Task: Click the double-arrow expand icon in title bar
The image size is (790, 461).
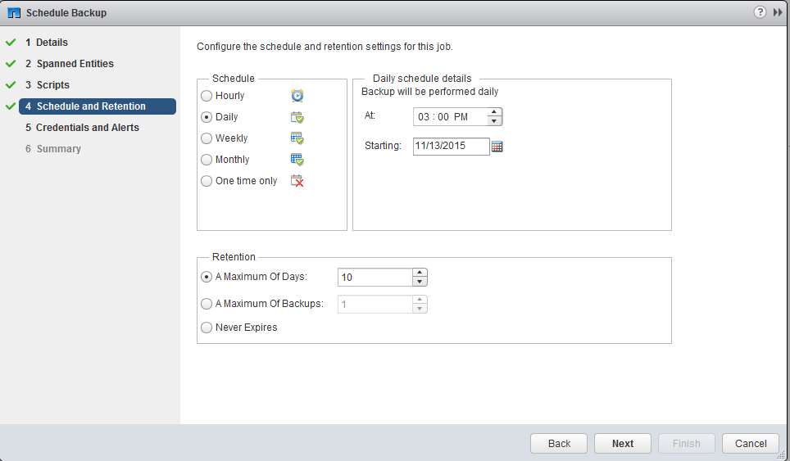Action: tap(778, 12)
